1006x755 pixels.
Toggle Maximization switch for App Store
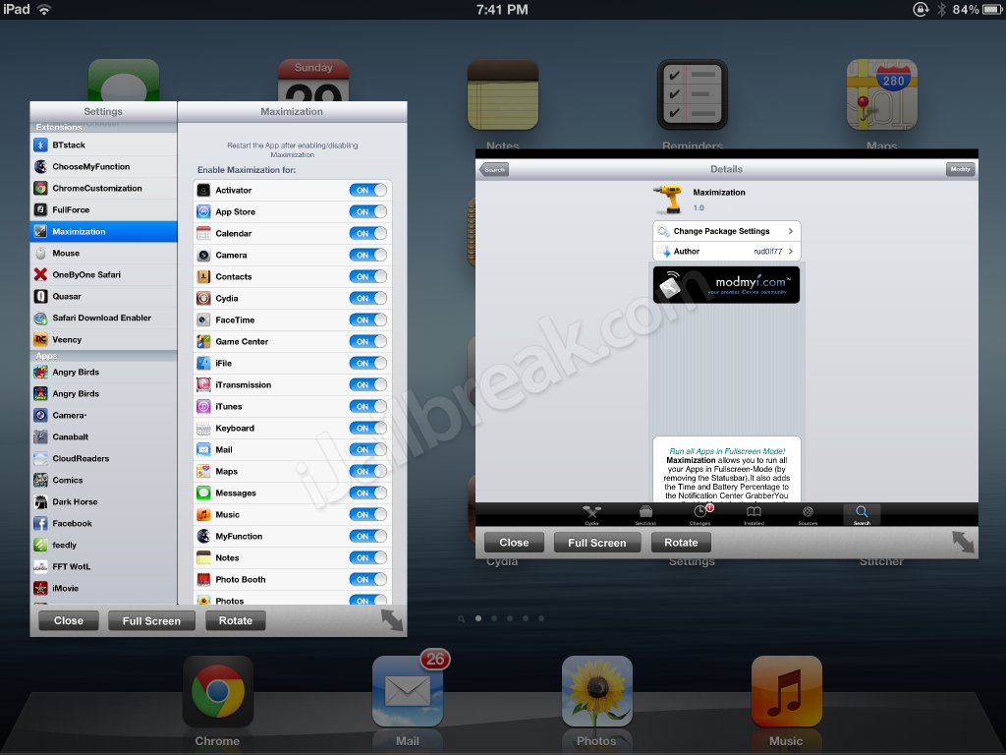(367, 212)
